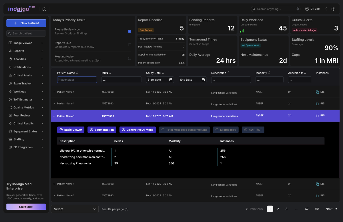Screen dimensions: 343x222
Task: Click Next page button
Action: tap(331, 209)
